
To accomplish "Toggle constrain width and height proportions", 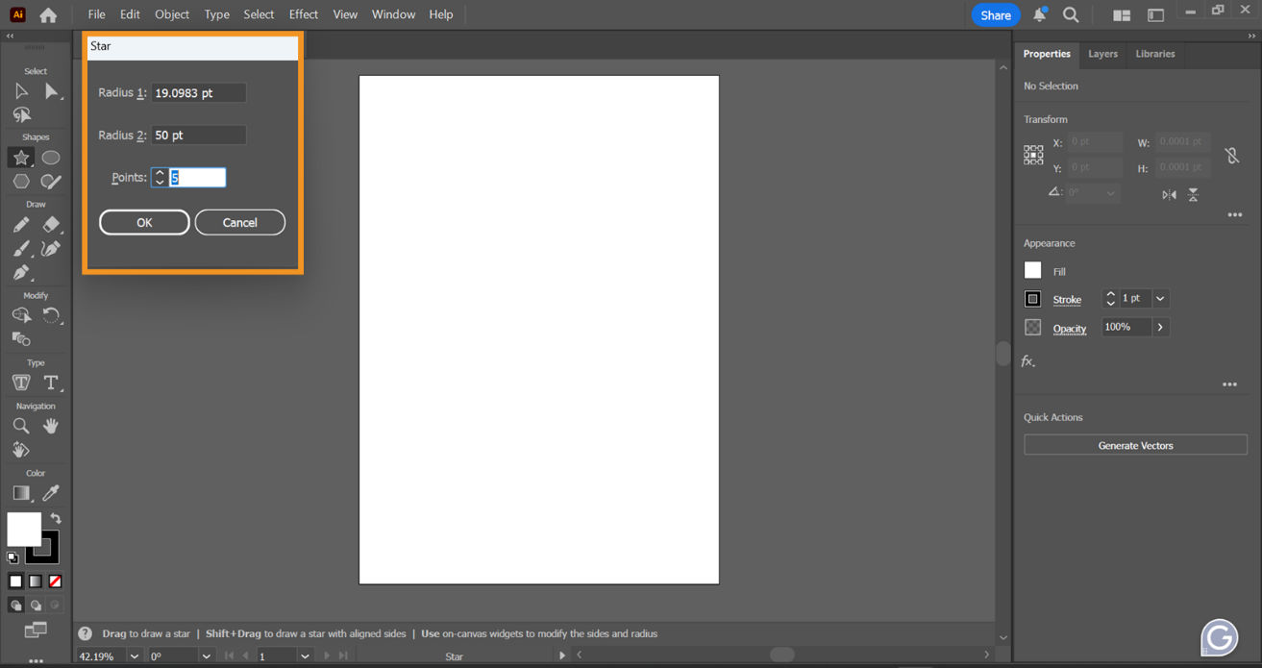I will pos(1232,155).
